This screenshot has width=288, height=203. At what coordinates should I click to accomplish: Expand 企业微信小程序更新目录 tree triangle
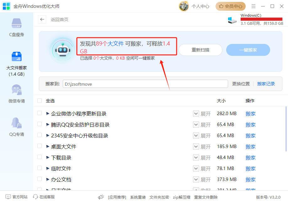click(x=48, y=114)
